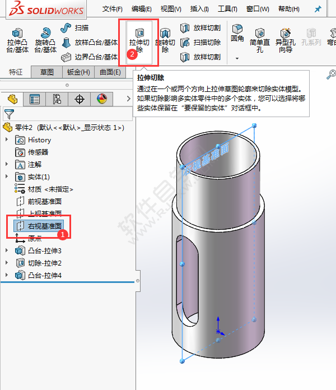Open the 窗口(W) menu

click(x=258, y=9)
